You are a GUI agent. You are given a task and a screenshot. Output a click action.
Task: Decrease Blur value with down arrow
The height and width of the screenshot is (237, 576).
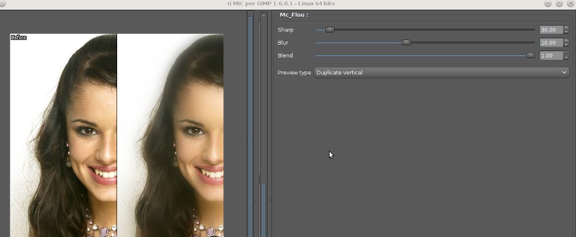[566, 45]
